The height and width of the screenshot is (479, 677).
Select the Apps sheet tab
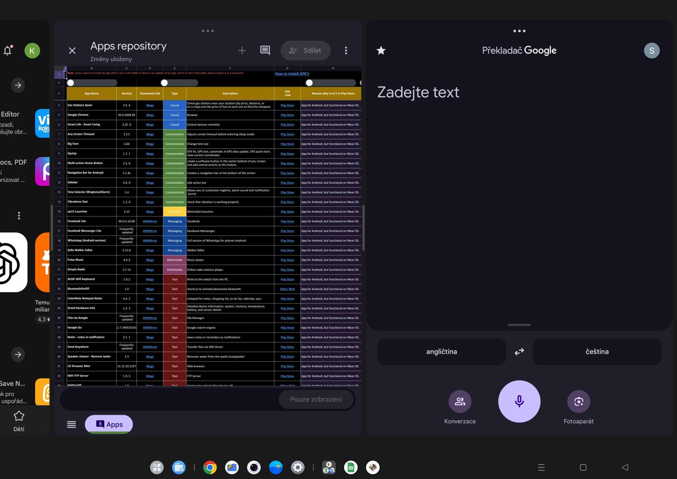(x=109, y=424)
